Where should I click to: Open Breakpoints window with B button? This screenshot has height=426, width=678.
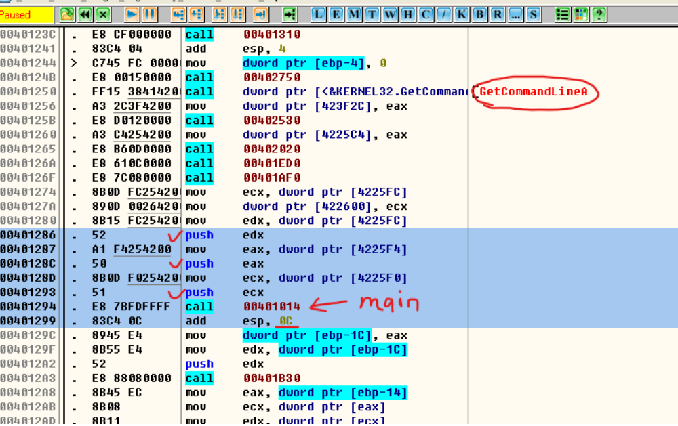pyautogui.click(x=479, y=14)
